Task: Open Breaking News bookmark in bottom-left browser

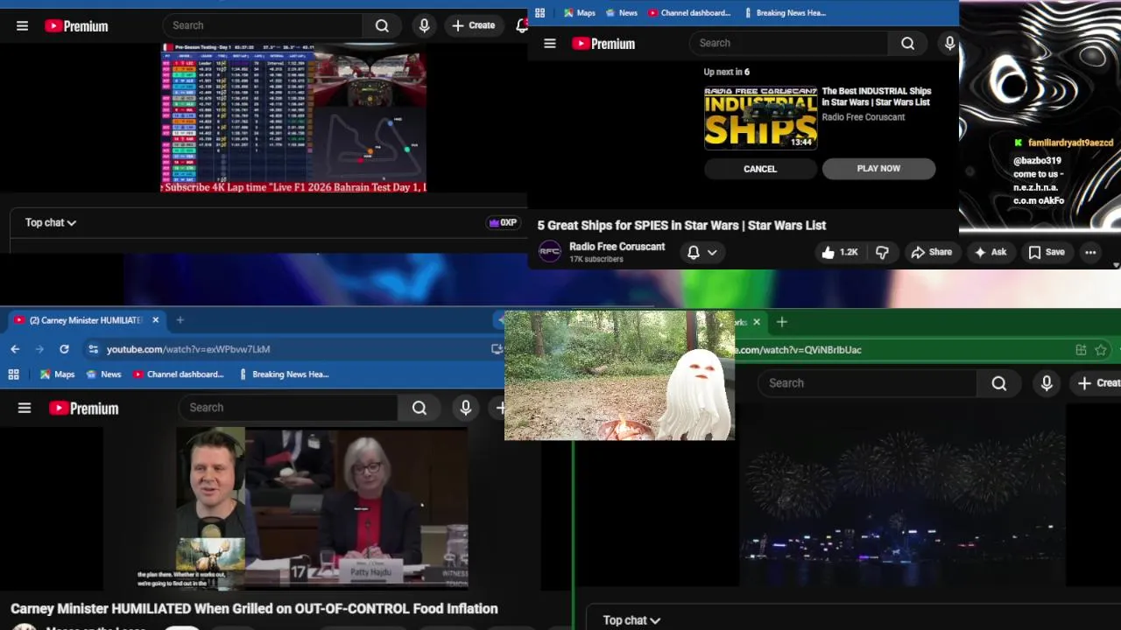Action: (x=284, y=374)
